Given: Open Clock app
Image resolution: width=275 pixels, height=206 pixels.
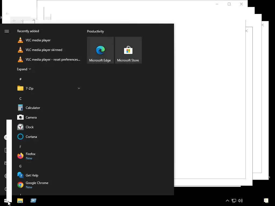Looking at the screenshot, I should click(x=49, y=127).
